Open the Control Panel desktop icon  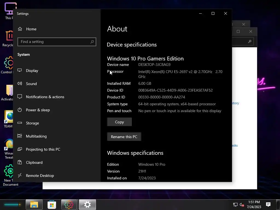(7, 65)
